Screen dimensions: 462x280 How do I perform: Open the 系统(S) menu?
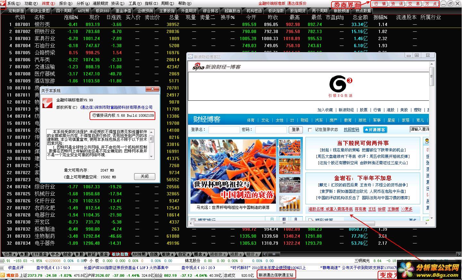tap(14, 4)
